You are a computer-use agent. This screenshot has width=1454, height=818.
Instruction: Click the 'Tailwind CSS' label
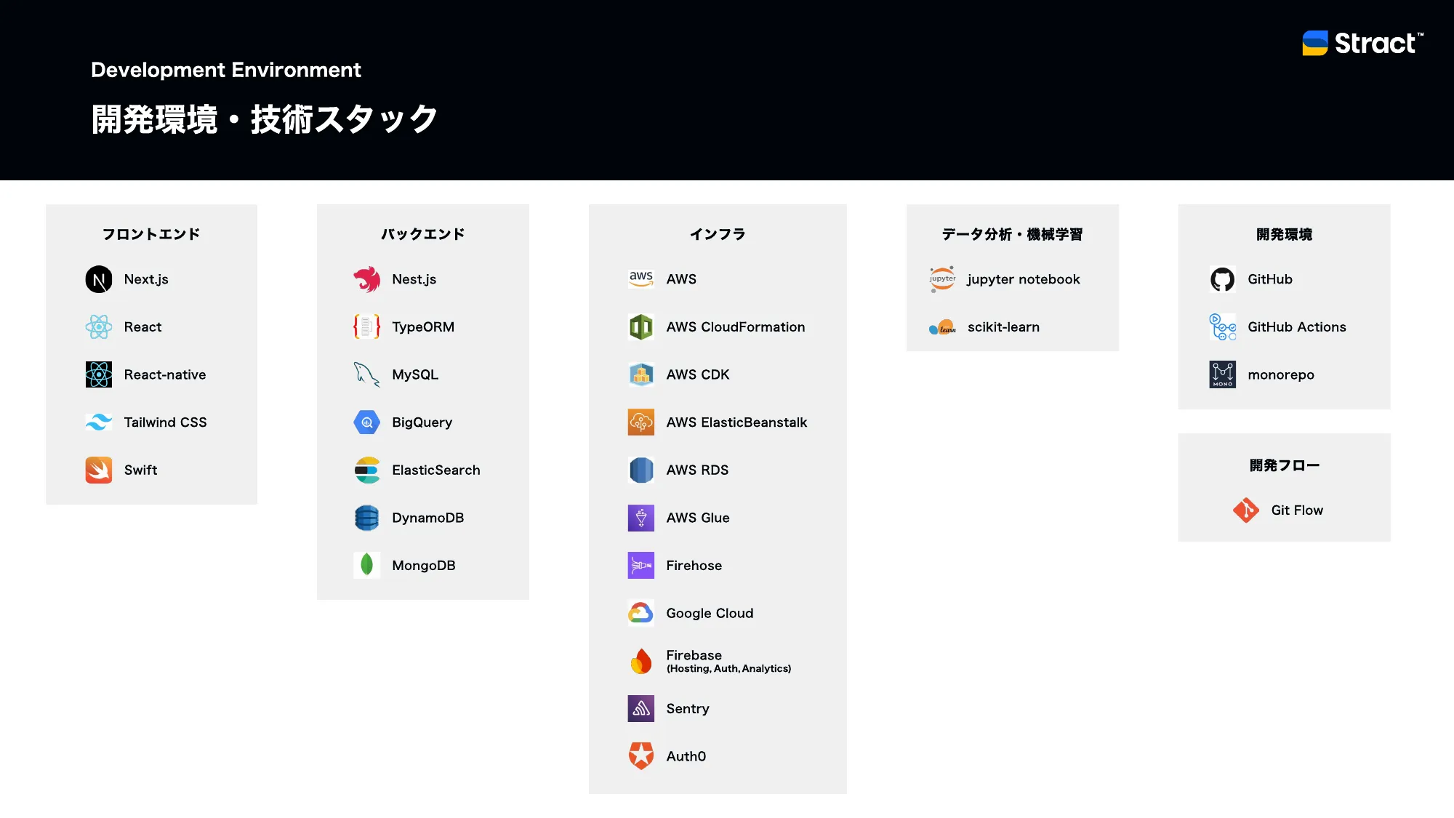(x=166, y=422)
